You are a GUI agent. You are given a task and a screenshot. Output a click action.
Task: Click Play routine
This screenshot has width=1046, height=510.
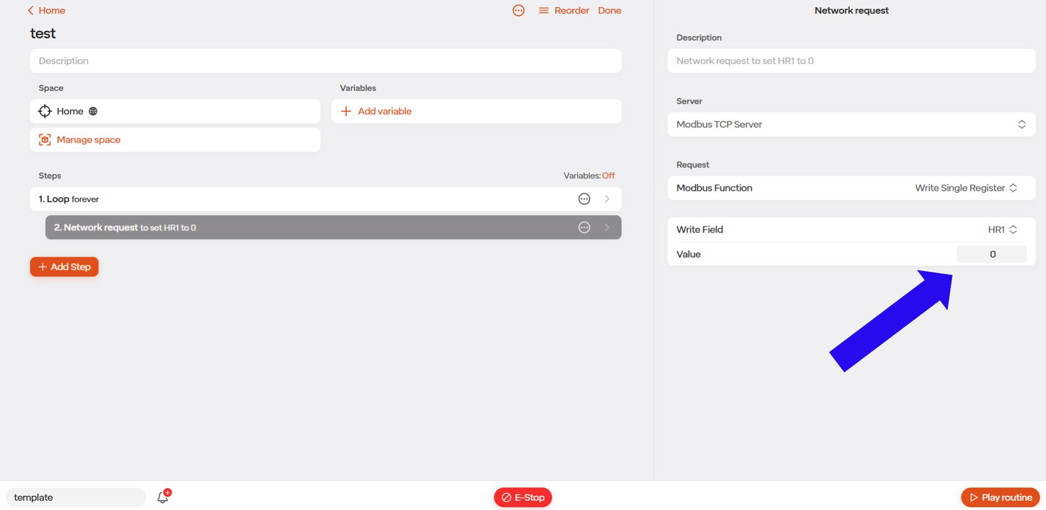[1000, 497]
